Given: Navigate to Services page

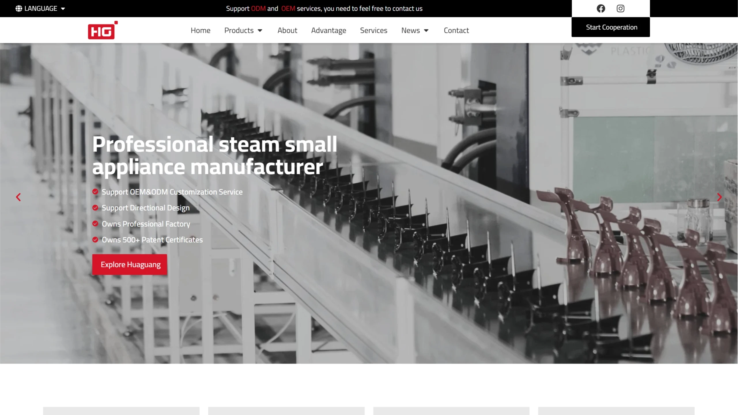Looking at the screenshot, I should pos(373,30).
